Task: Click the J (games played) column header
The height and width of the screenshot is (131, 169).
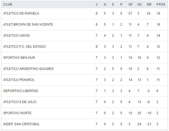Action: pos(97,4)
